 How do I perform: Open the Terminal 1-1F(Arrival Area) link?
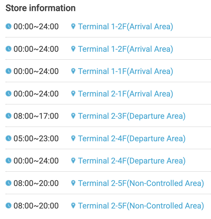(x=125, y=71)
